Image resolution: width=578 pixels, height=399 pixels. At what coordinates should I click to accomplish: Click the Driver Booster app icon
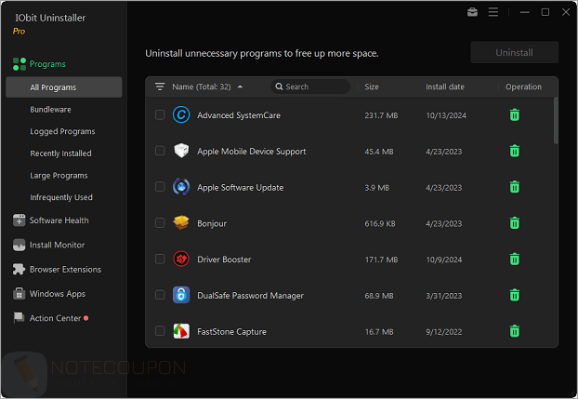pos(181,259)
